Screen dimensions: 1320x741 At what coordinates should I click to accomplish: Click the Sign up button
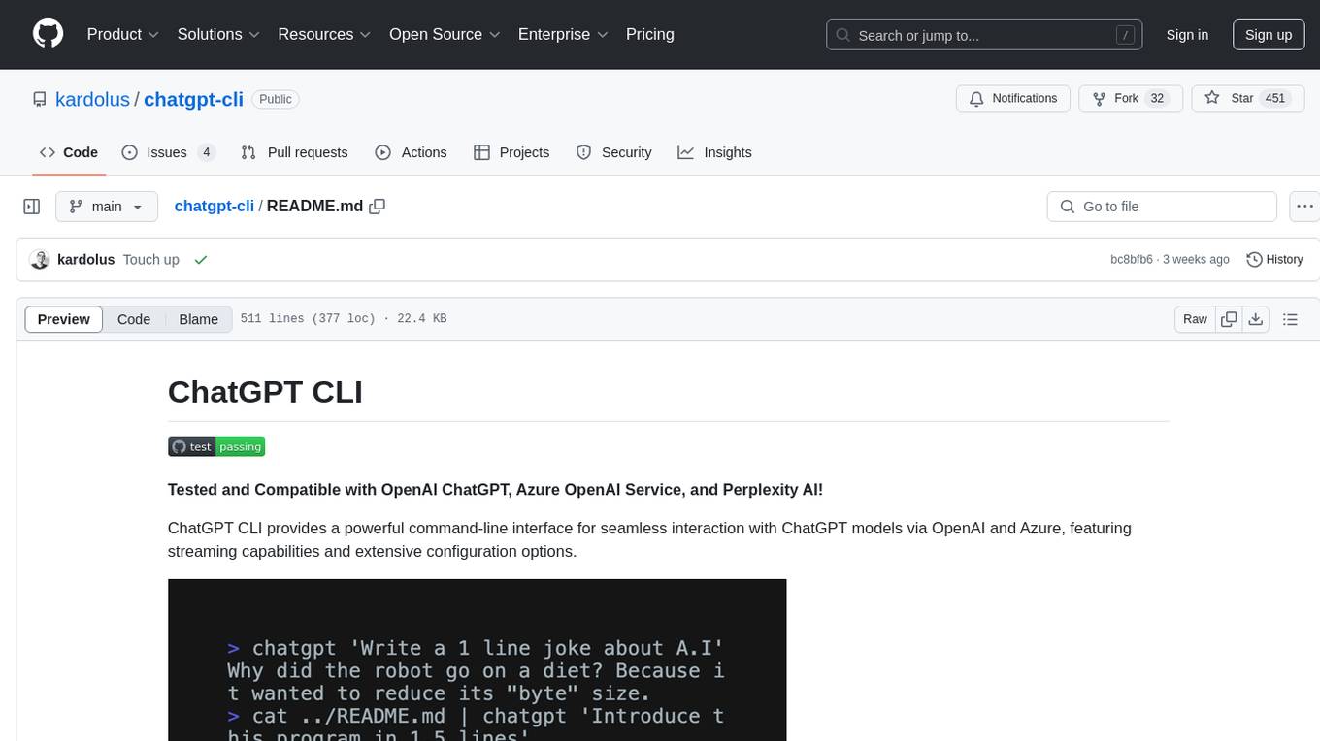(x=1269, y=35)
